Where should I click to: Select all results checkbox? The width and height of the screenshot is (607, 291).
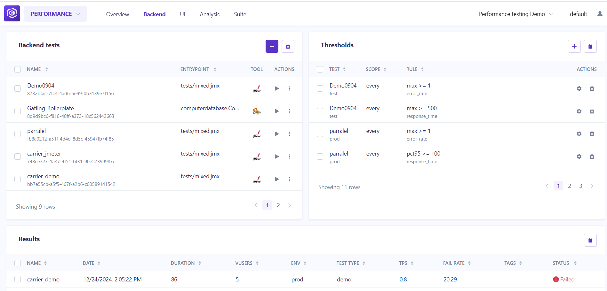click(x=18, y=263)
